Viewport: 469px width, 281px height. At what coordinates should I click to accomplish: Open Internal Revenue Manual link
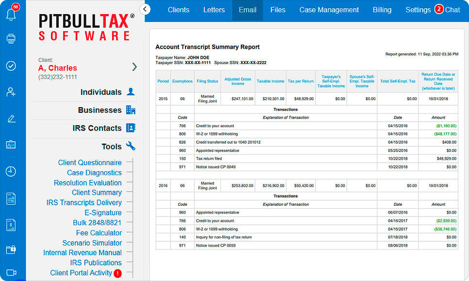(x=82, y=253)
